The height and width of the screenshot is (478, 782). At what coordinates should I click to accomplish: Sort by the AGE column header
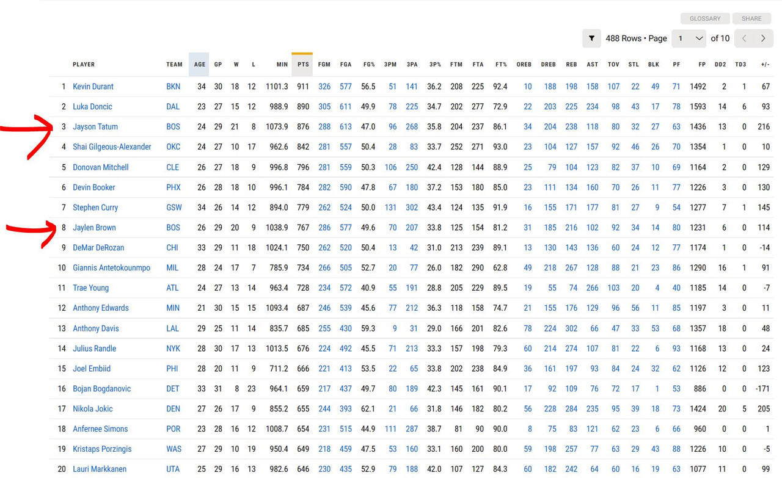click(199, 65)
